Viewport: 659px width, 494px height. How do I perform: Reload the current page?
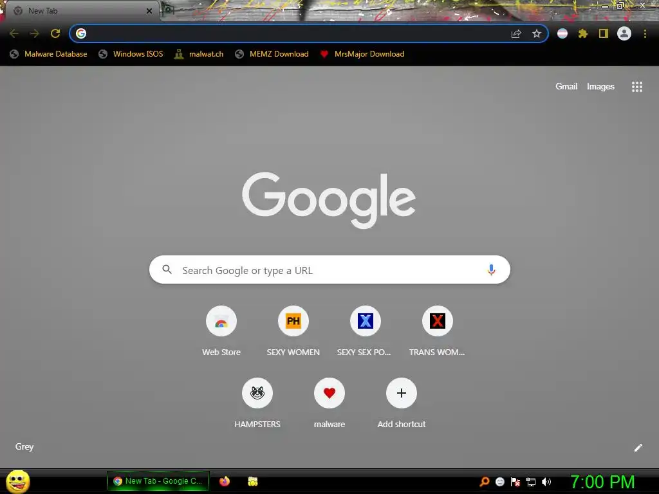(x=55, y=33)
